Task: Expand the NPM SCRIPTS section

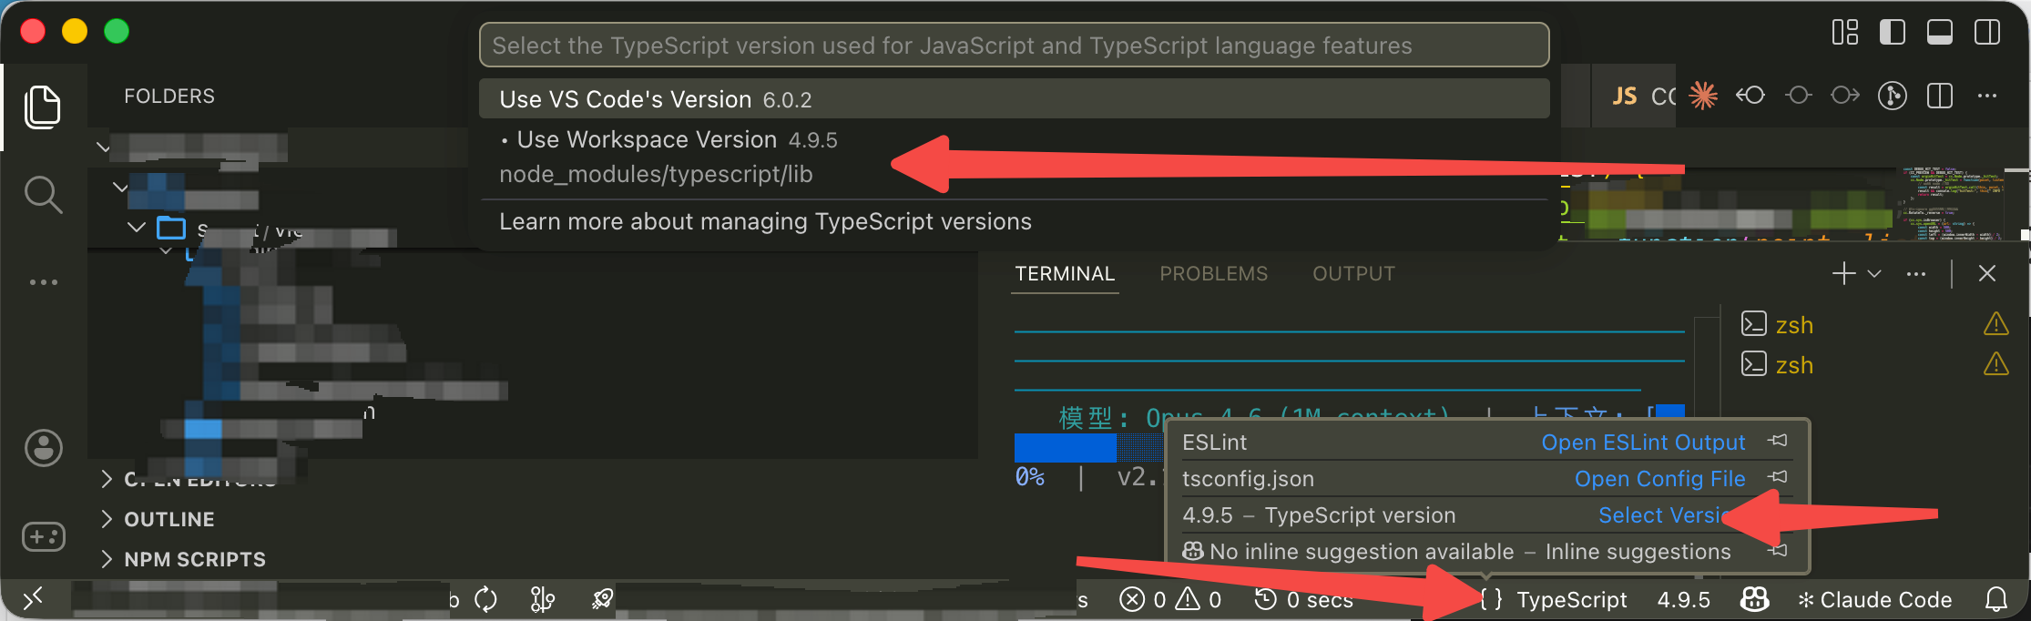Action: [194, 559]
